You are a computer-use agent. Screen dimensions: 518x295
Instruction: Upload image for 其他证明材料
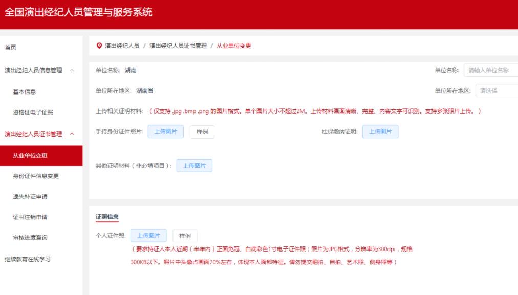tap(194, 166)
